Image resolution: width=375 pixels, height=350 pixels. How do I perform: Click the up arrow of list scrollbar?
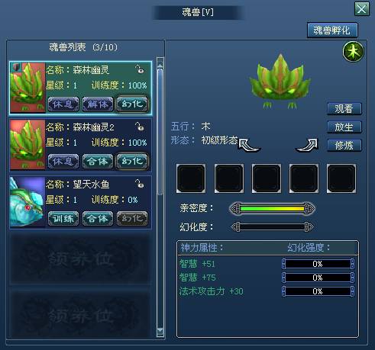(x=160, y=66)
